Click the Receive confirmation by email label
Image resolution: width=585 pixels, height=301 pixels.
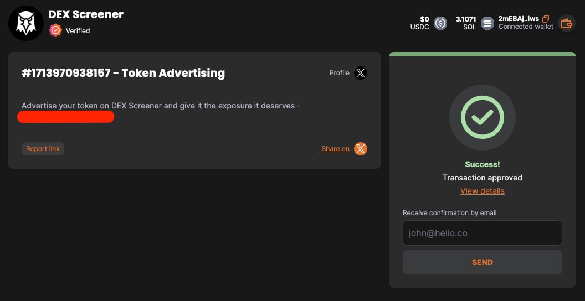[450, 213]
